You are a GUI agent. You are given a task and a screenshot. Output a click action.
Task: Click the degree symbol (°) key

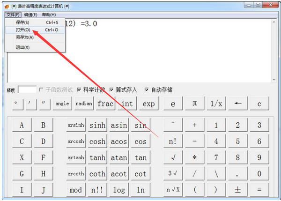click(x=18, y=104)
